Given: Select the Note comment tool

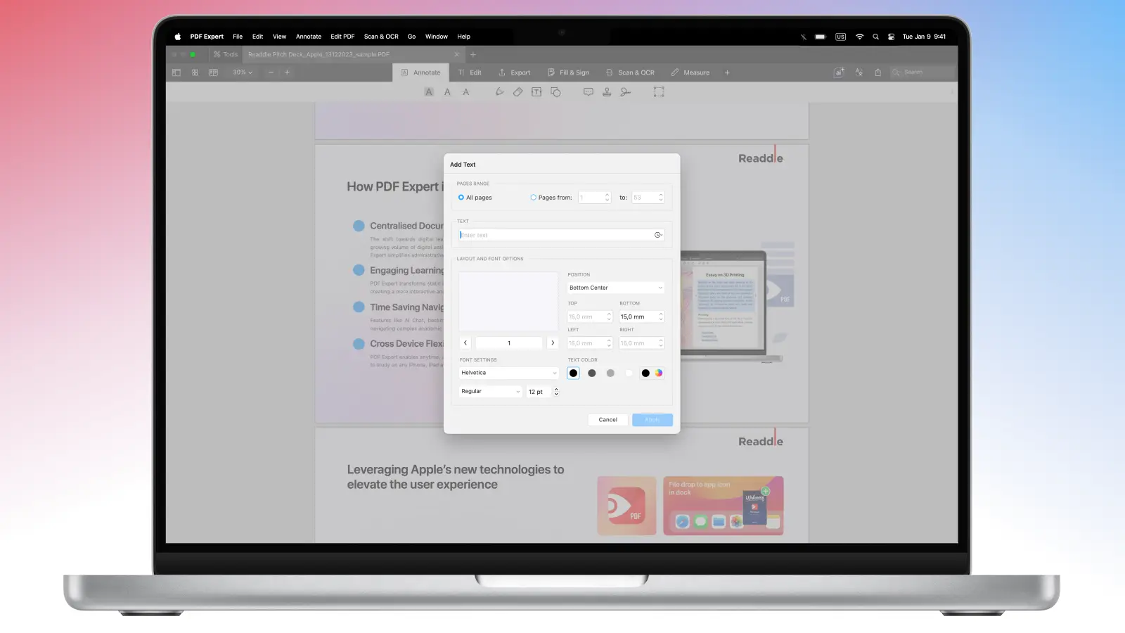Looking at the screenshot, I should [x=589, y=92].
